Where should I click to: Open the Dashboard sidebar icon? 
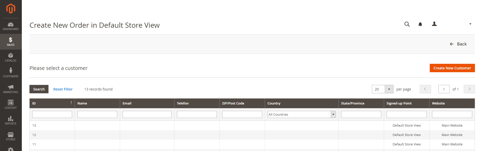[x=11, y=26]
